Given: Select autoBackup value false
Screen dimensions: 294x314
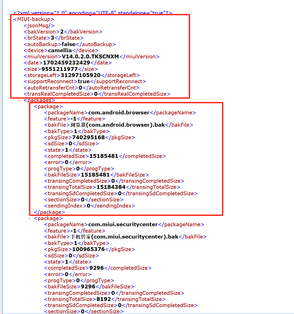Looking at the screenshot, I should [x=69, y=44].
